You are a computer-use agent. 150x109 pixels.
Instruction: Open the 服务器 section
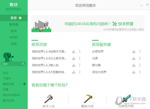[x=14, y=25]
